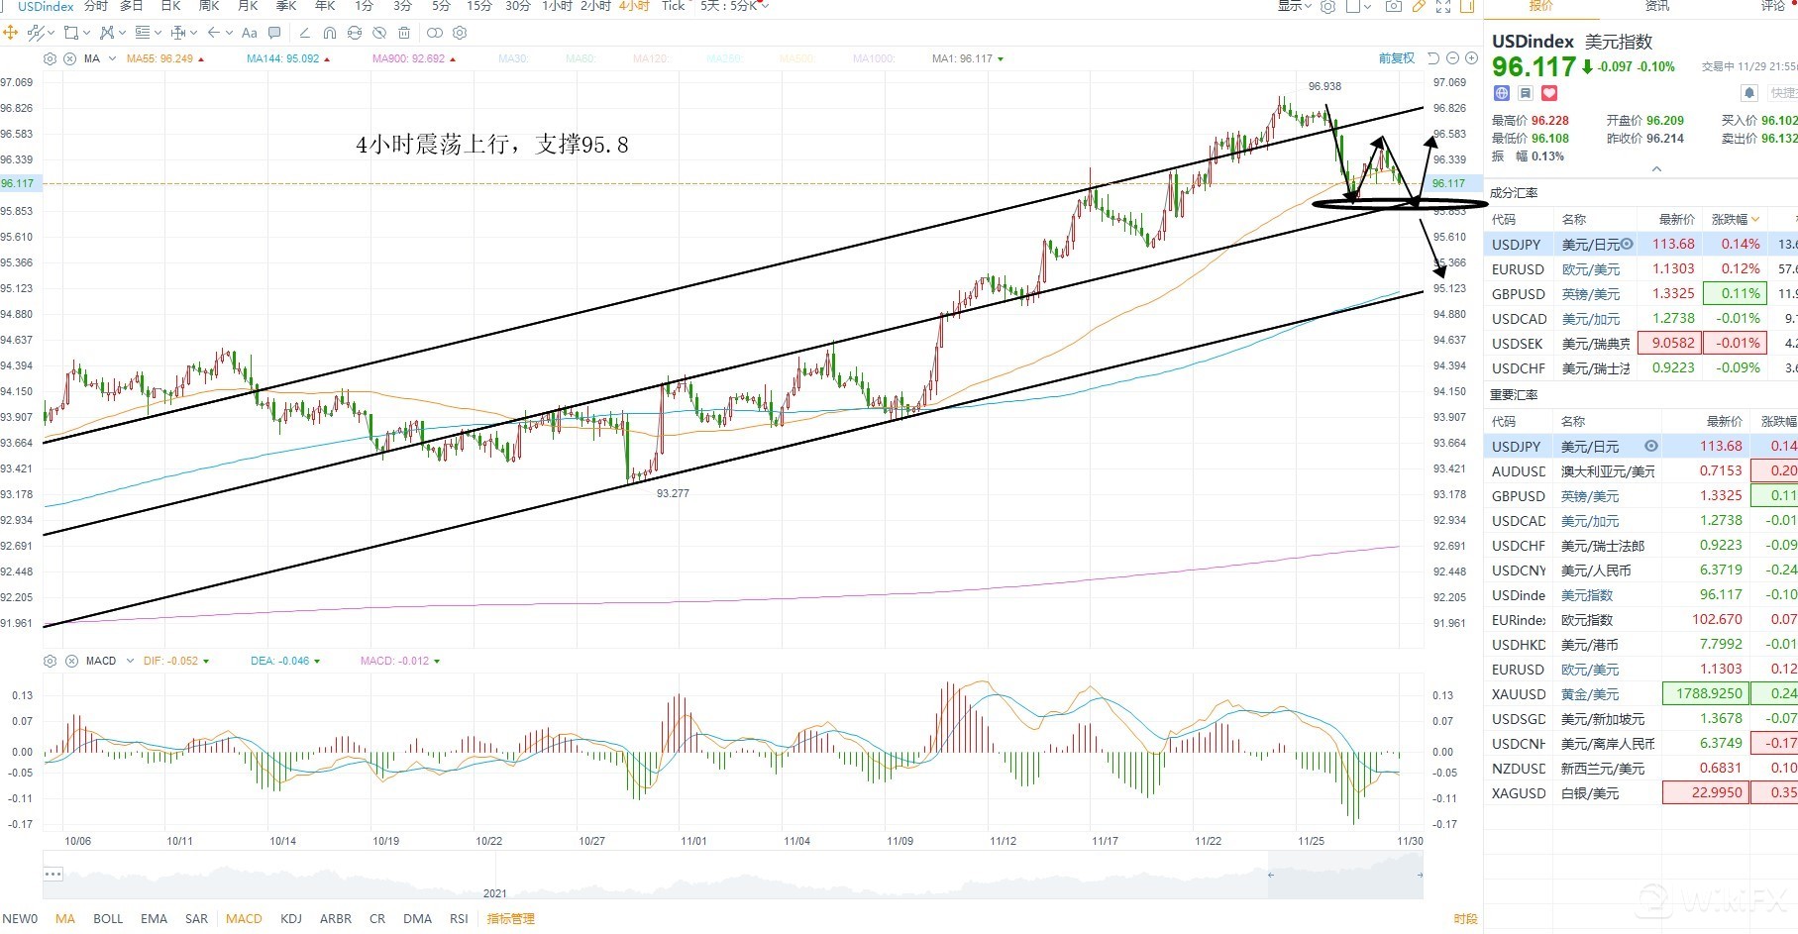Viewport: 1798px width, 934px height.
Task: Enable the faded MA120 line
Action: click(x=650, y=58)
